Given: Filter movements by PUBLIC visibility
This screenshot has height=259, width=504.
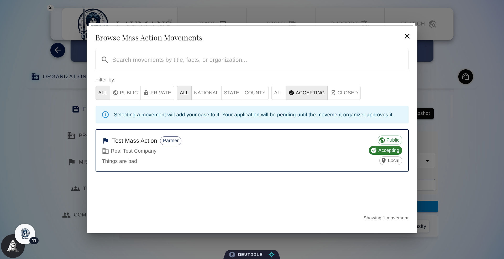Looking at the screenshot, I should pyautogui.click(x=125, y=93).
